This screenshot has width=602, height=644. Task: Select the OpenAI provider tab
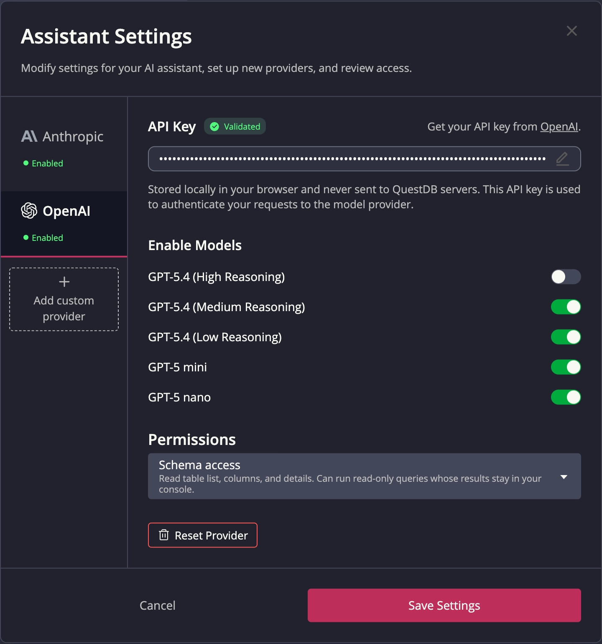[x=64, y=224]
